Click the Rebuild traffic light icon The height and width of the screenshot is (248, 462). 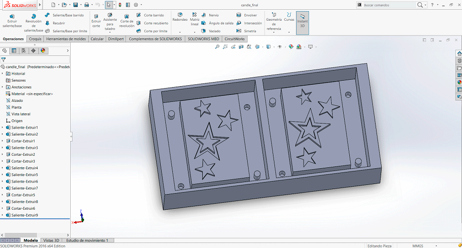pos(120,5)
